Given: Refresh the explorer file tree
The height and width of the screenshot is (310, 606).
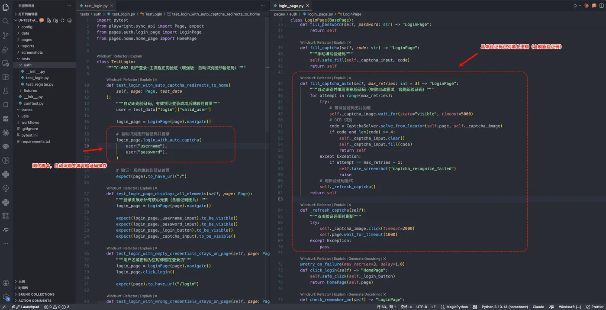Looking at the screenshot, I should (x=62, y=20).
